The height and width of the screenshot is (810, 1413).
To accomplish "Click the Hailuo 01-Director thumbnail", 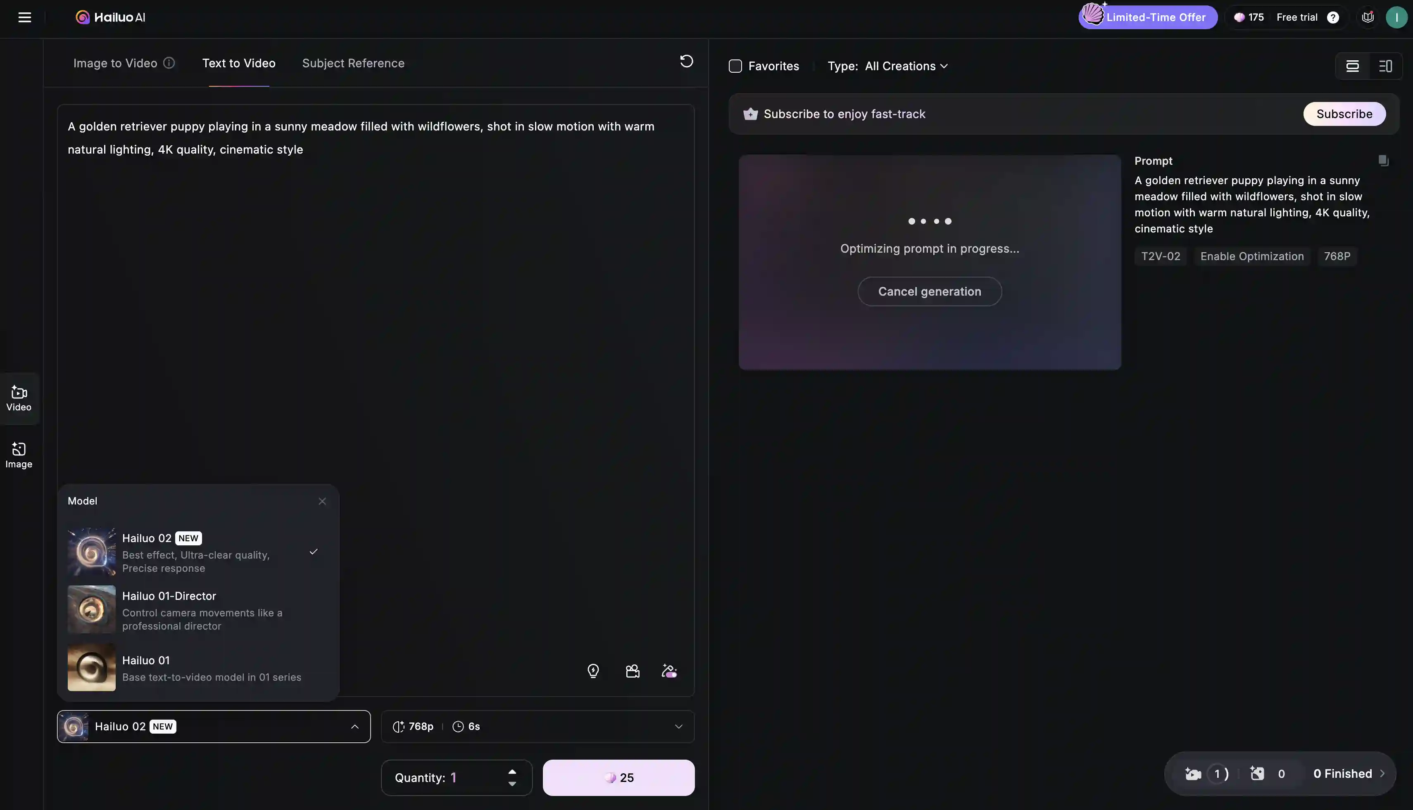I will pos(91,610).
